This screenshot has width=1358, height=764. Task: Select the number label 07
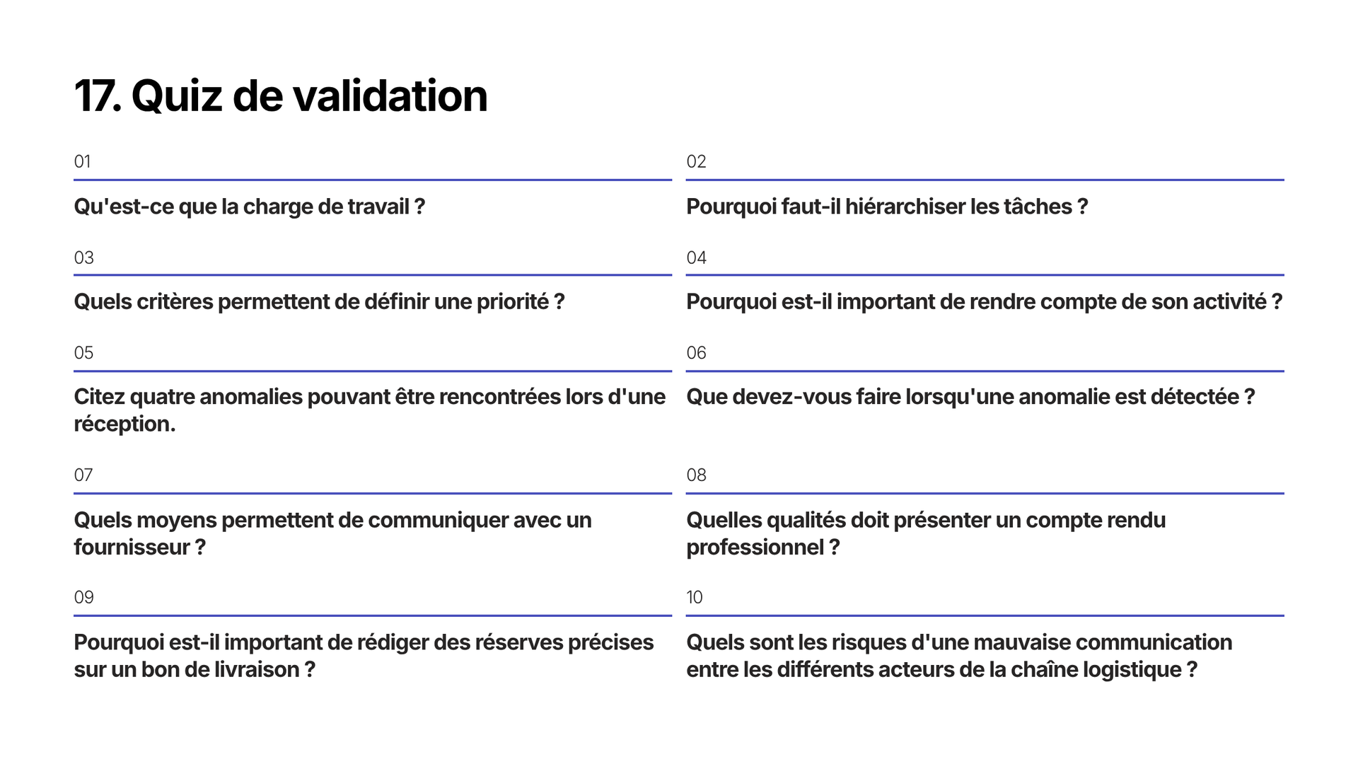pos(83,475)
